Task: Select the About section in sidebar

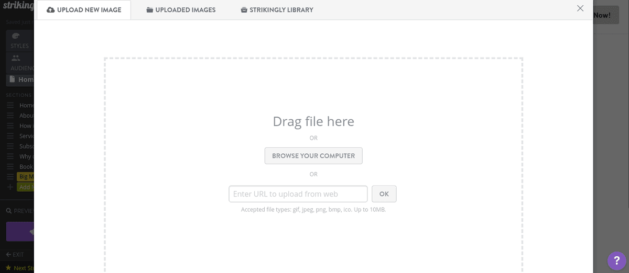Action: tap(20, 116)
